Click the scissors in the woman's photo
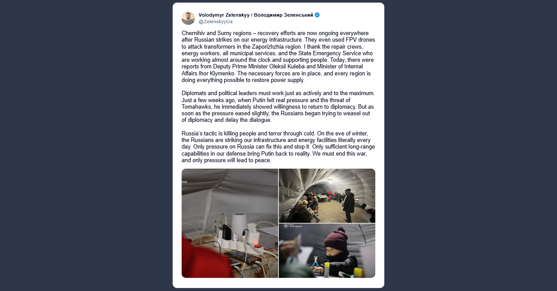Viewport: 557px width, 291px height. pyautogui.click(x=315, y=262)
